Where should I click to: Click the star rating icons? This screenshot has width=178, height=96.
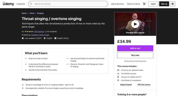point(29,32)
